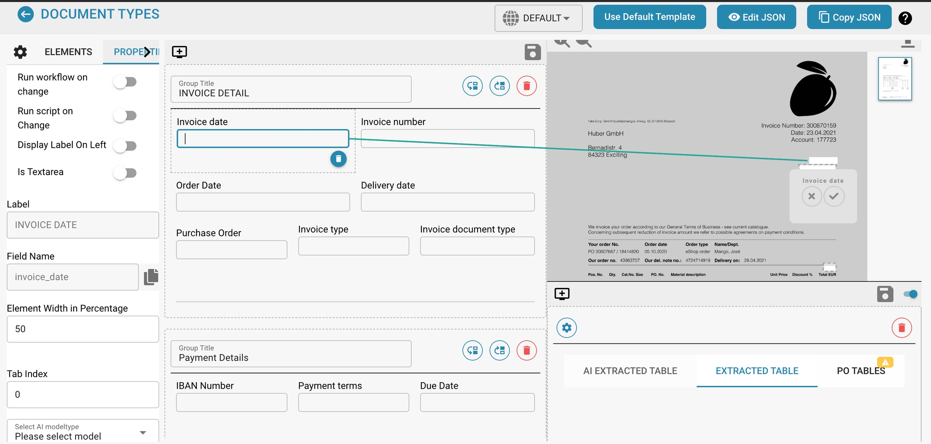
Task: Click the Copy JSON button
Action: tap(849, 17)
